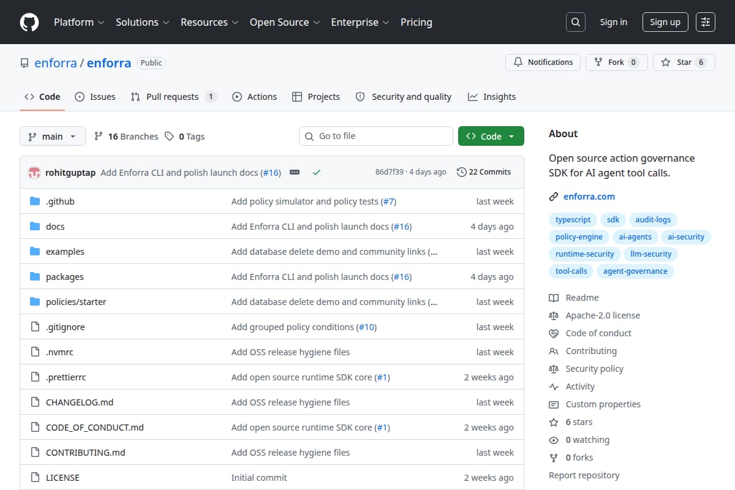Click the .github folder icon

tap(35, 202)
